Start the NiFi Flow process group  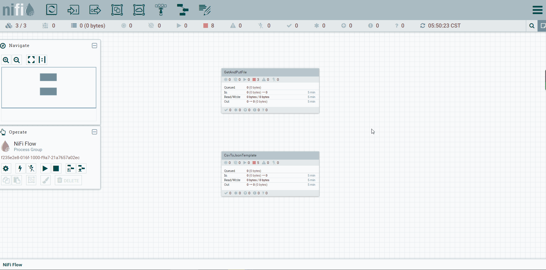coord(45,169)
